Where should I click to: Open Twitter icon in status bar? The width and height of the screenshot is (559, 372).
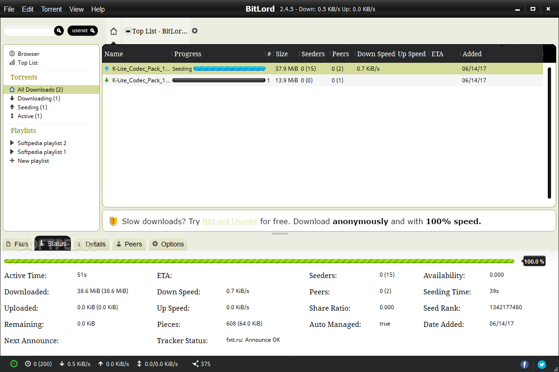click(x=542, y=365)
